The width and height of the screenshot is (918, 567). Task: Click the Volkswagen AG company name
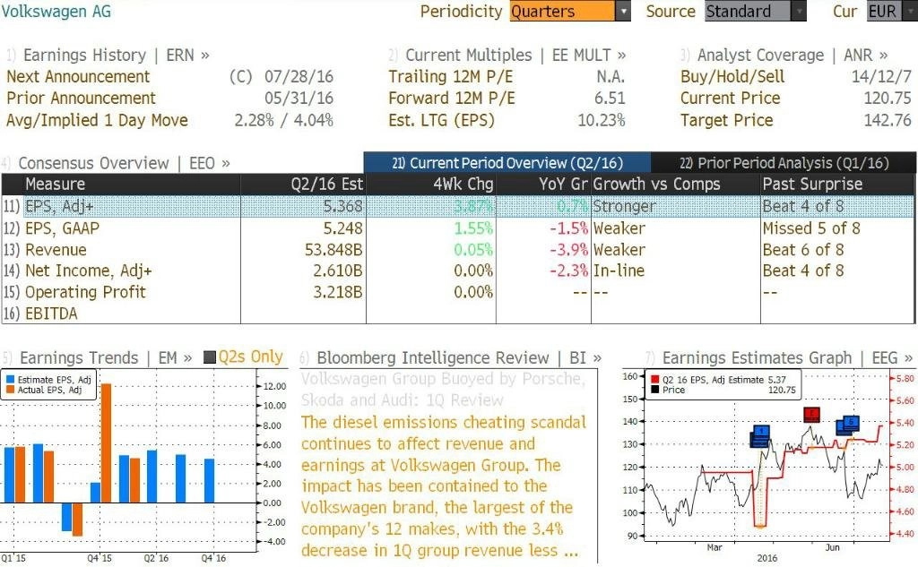(56, 11)
